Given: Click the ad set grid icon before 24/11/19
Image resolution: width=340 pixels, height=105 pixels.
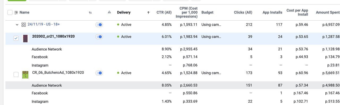Looking at the screenshot, I should pos(24,25).
